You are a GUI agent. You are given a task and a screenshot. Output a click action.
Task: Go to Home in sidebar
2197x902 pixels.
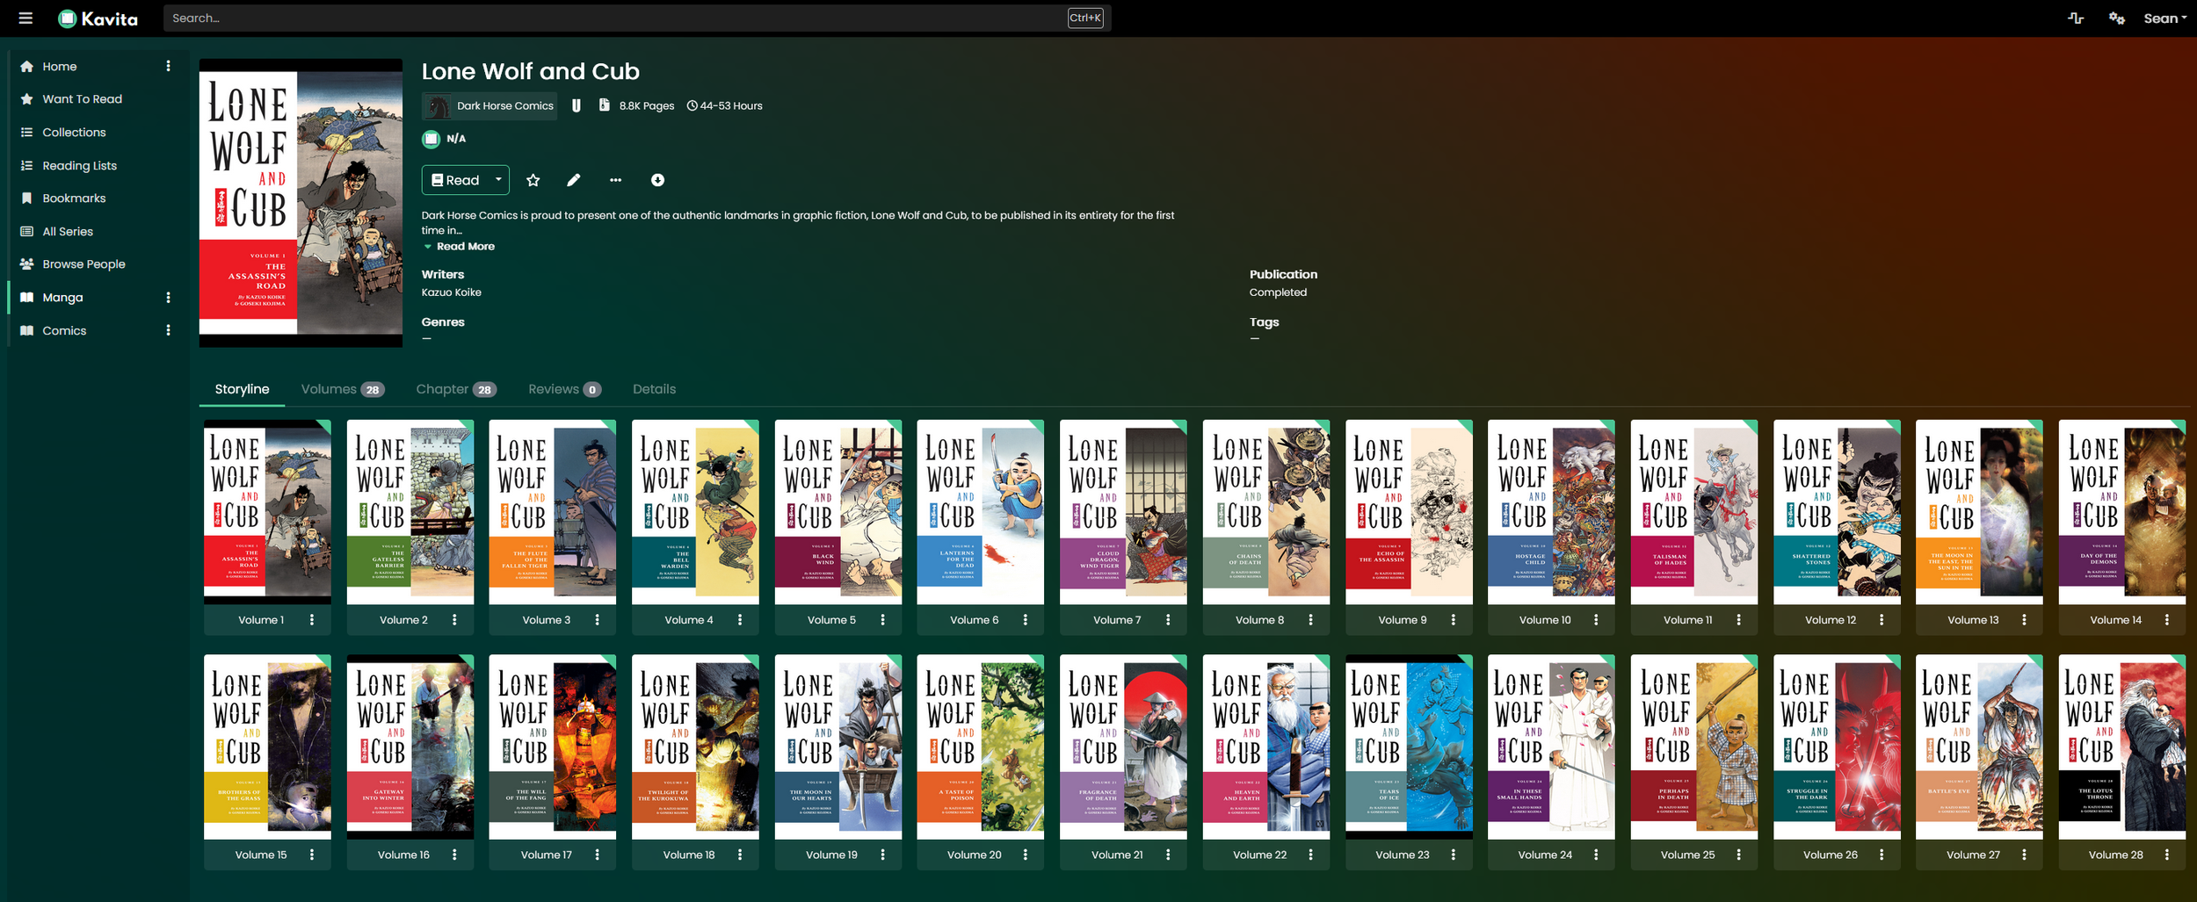60,67
